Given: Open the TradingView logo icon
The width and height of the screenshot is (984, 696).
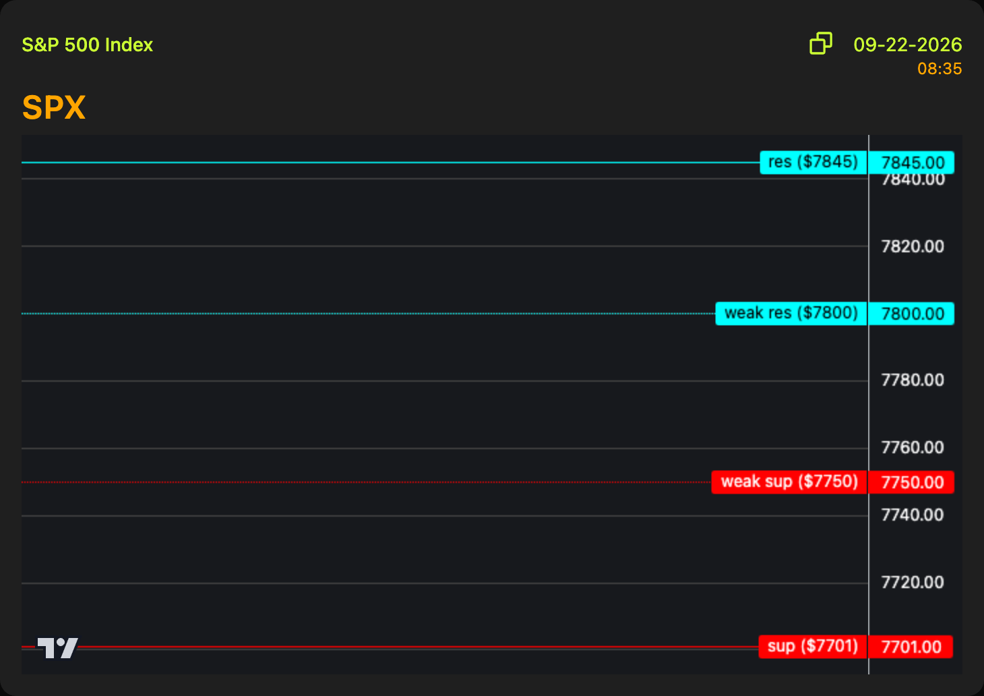Looking at the screenshot, I should (57, 648).
